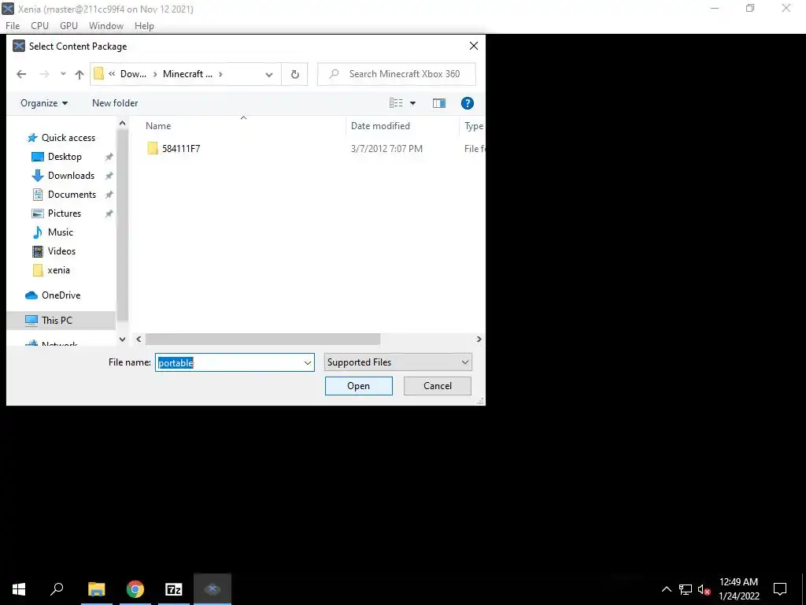This screenshot has height=605, width=806.
Task: Change the view layout icon
Action: pos(396,103)
